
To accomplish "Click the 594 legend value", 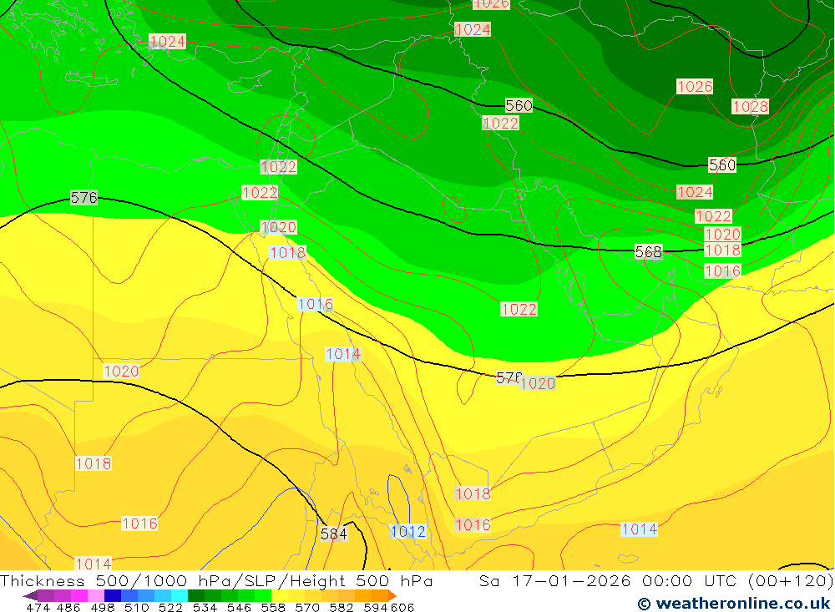I will point(376,607).
